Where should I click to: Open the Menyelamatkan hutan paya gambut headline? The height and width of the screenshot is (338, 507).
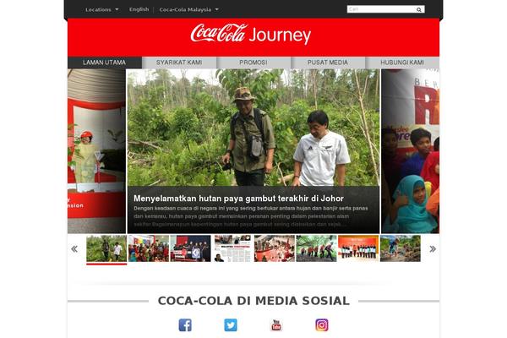[238, 199]
